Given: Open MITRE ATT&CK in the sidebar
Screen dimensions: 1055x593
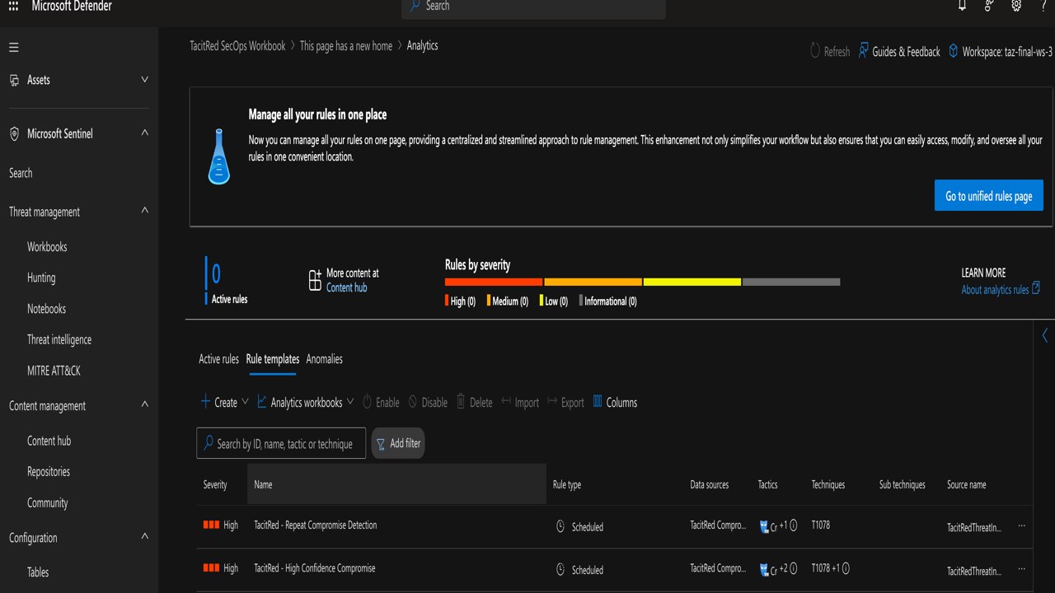Looking at the screenshot, I should [54, 371].
